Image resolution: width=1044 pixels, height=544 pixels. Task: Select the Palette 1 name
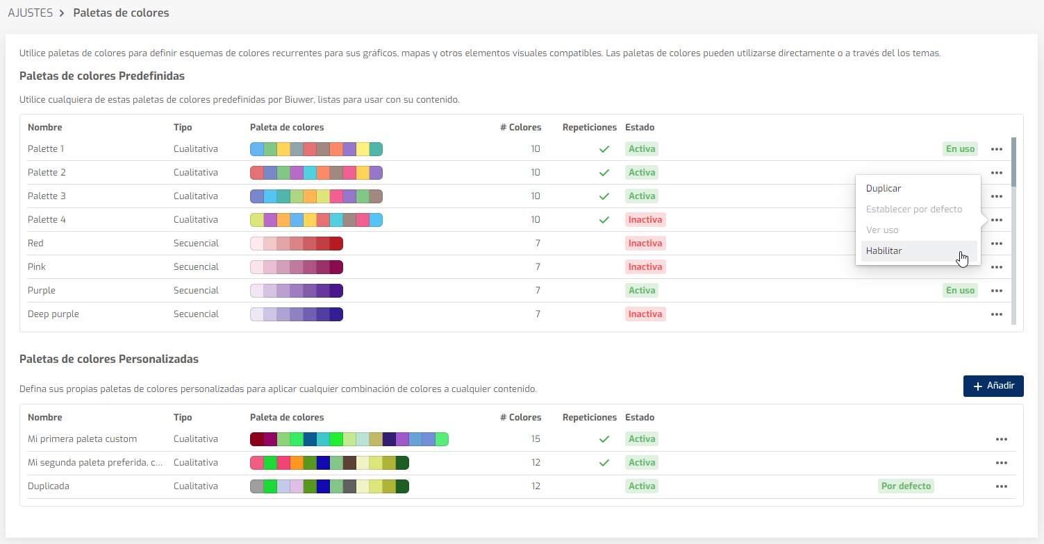46,149
